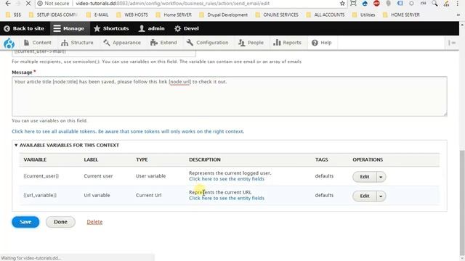
Task: Open SETUP IDEAS bookmark folder
Action: point(53,14)
